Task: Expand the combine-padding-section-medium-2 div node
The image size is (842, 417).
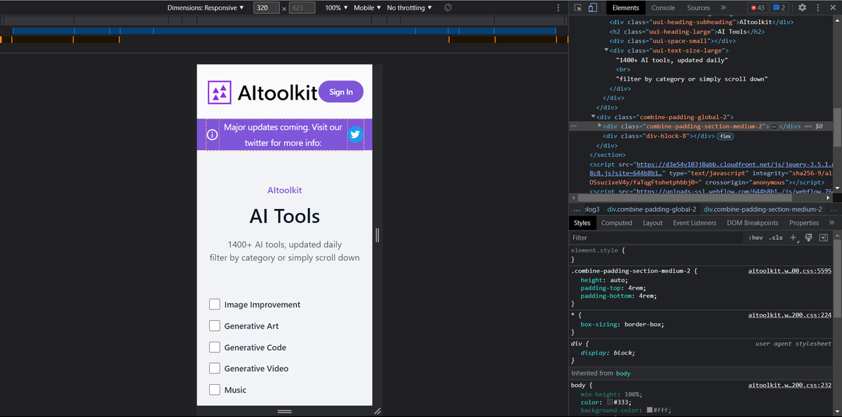Action: pos(600,126)
